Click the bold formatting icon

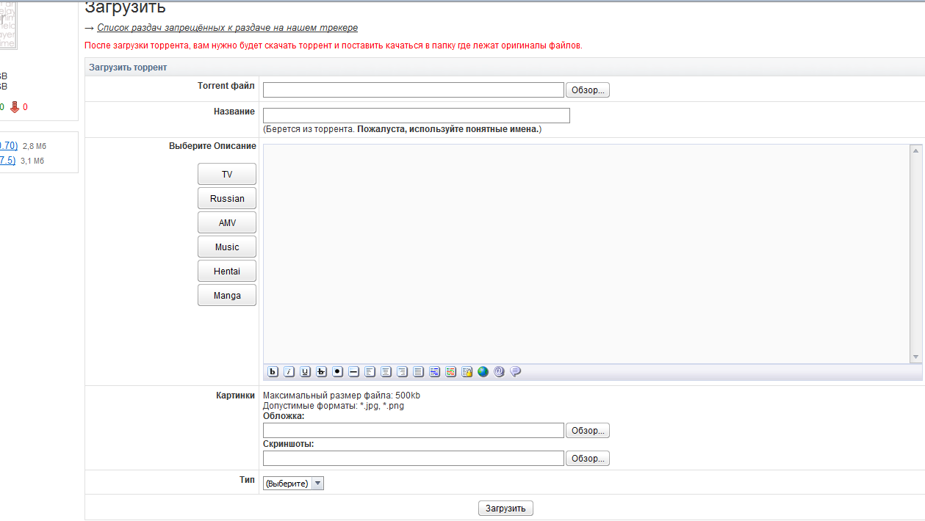pyautogui.click(x=273, y=372)
